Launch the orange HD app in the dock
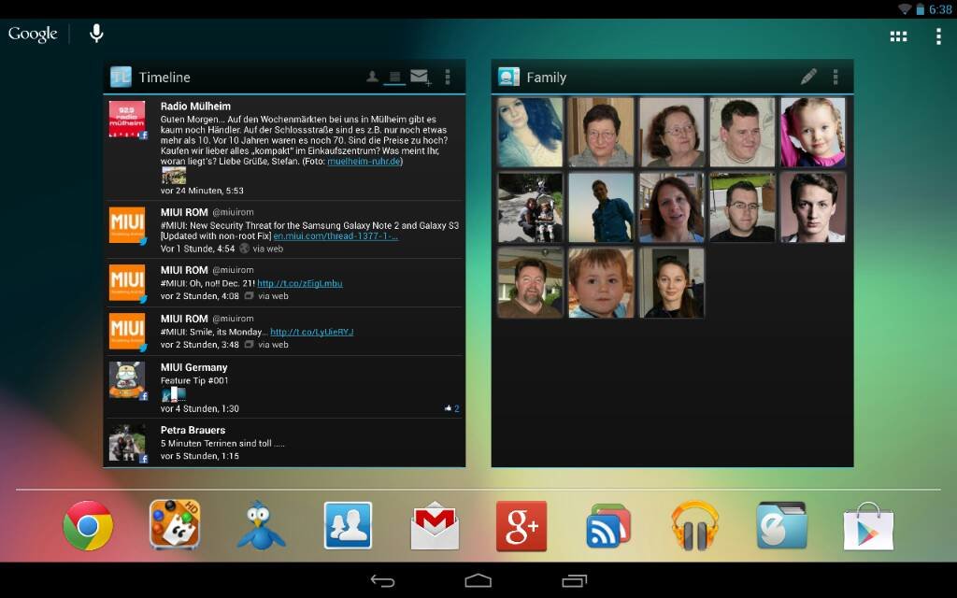Screen dimensions: 957x598 (x=175, y=525)
